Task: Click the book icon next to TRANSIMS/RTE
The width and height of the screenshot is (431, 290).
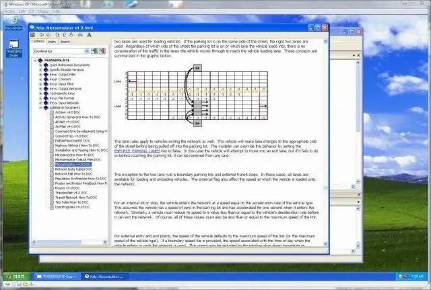Action: point(40,60)
